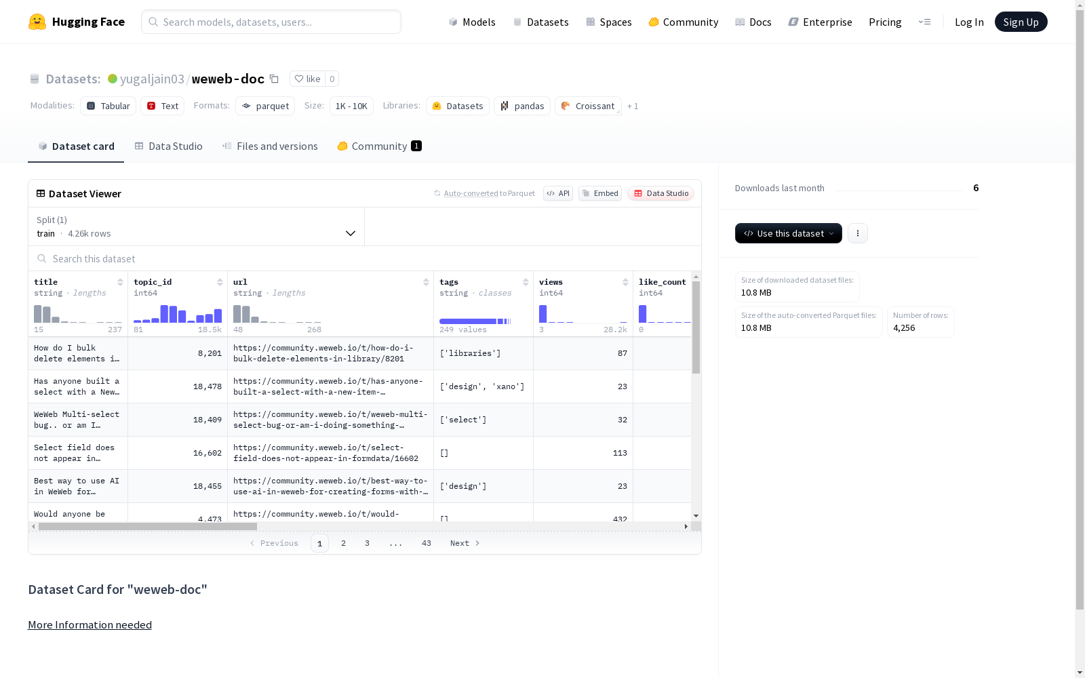The width and height of the screenshot is (1085, 678).
Task: Open the yugaljain03 user profile link
Action: click(x=152, y=79)
